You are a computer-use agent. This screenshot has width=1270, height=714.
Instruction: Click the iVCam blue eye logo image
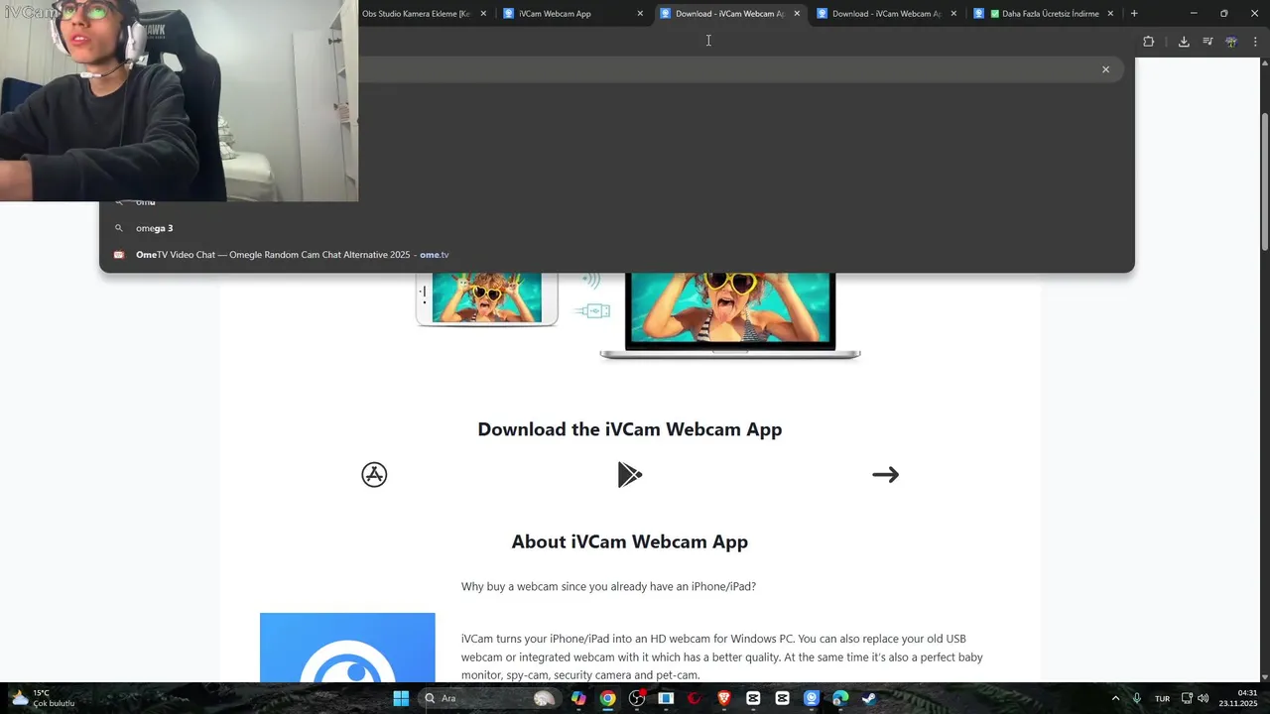point(347,648)
